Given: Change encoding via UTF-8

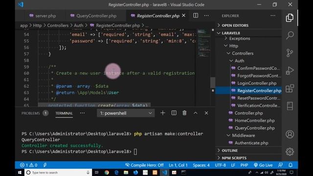Looking at the screenshot, I should pyautogui.click(x=221, y=165).
